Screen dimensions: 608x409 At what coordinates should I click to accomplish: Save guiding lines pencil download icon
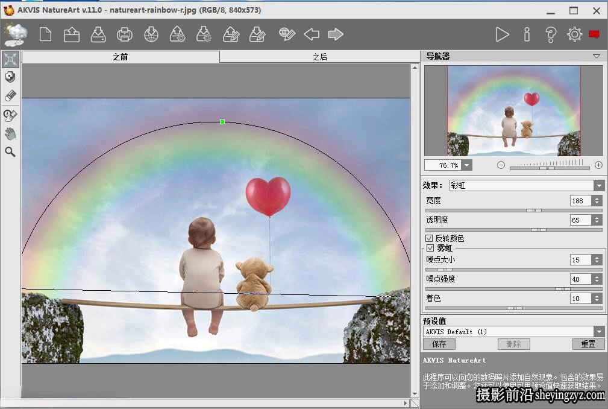257,34
